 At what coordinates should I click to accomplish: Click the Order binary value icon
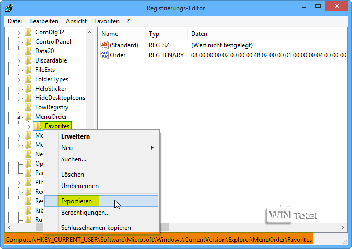pyautogui.click(x=104, y=55)
